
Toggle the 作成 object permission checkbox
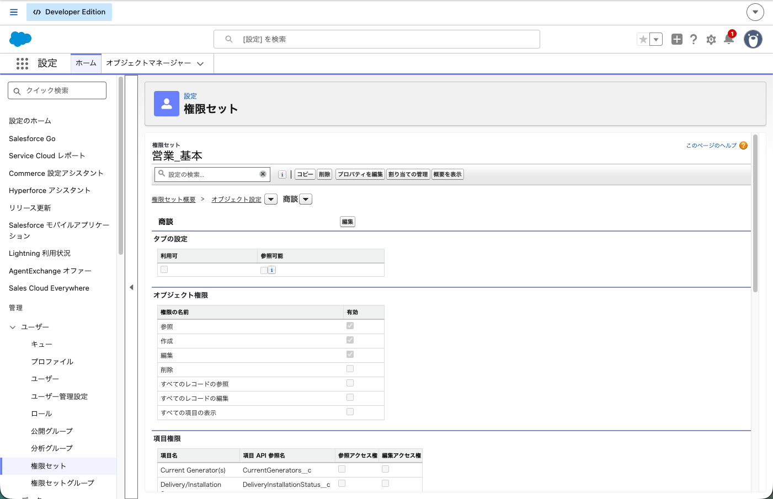(x=350, y=340)
